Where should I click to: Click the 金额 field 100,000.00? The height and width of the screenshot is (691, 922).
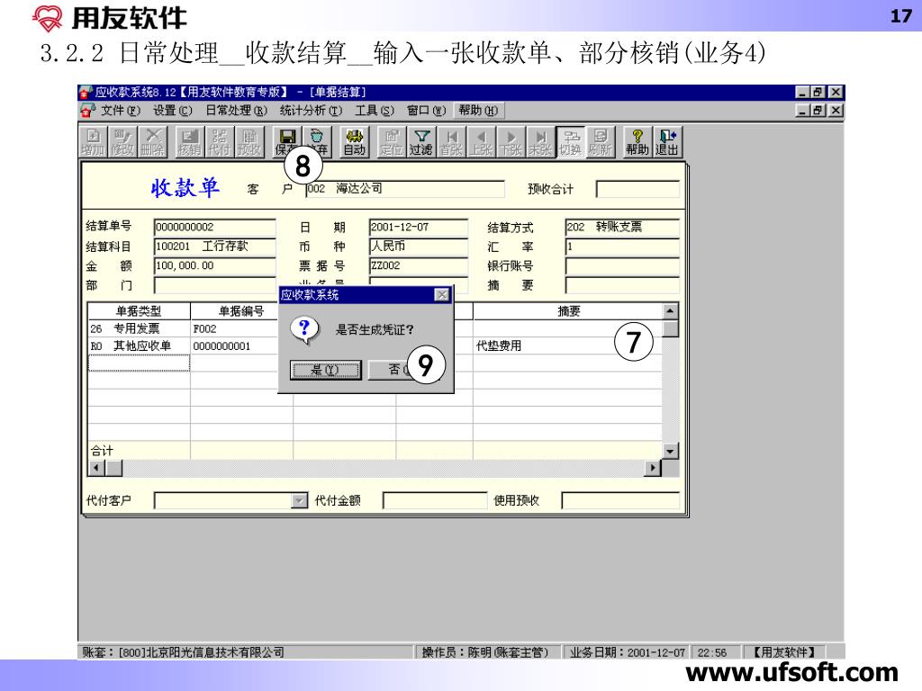214,265
